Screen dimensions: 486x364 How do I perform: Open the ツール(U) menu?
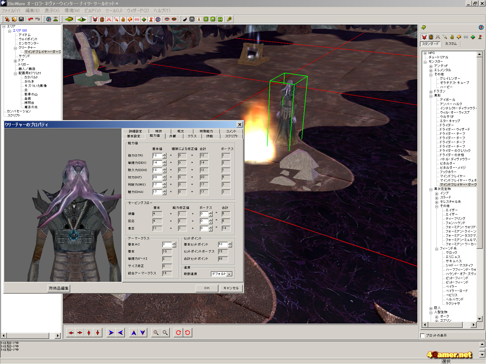pos(114,11)
